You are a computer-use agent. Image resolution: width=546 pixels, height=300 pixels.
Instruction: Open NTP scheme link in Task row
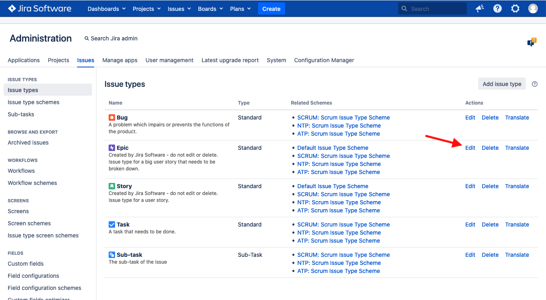[339, 233]
